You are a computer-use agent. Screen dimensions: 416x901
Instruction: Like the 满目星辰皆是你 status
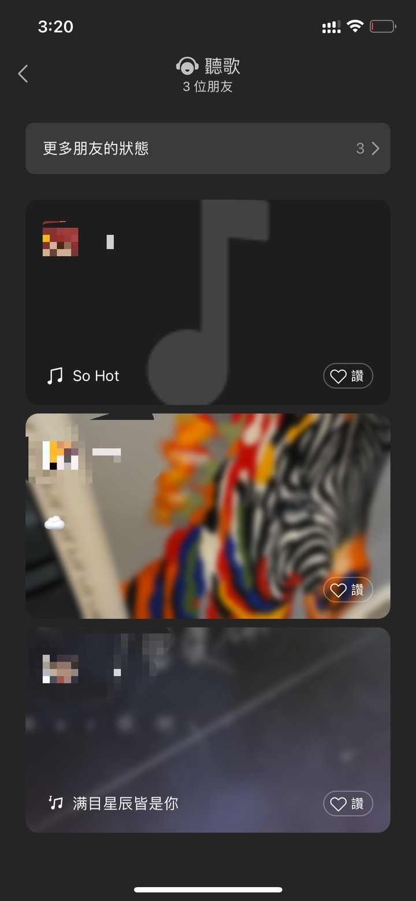[348, 804]
